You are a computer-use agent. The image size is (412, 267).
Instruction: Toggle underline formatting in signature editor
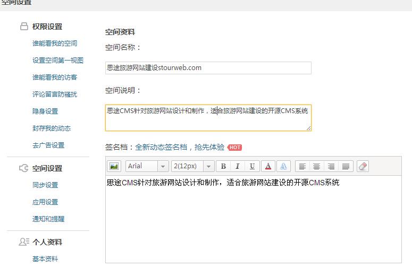[x=252, y=166]
